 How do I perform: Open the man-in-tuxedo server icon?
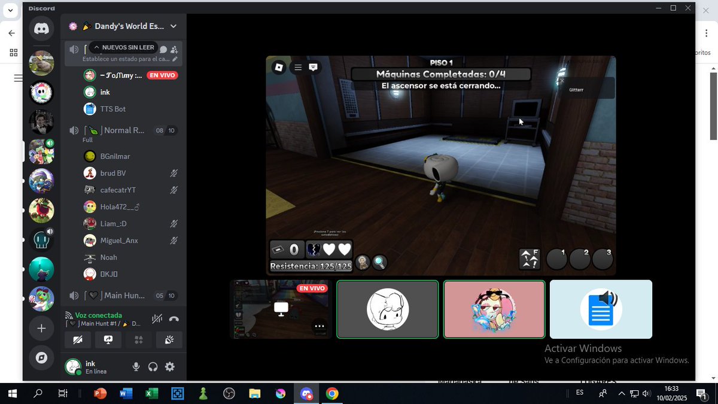pyautogui.click(x=41, y=122)
